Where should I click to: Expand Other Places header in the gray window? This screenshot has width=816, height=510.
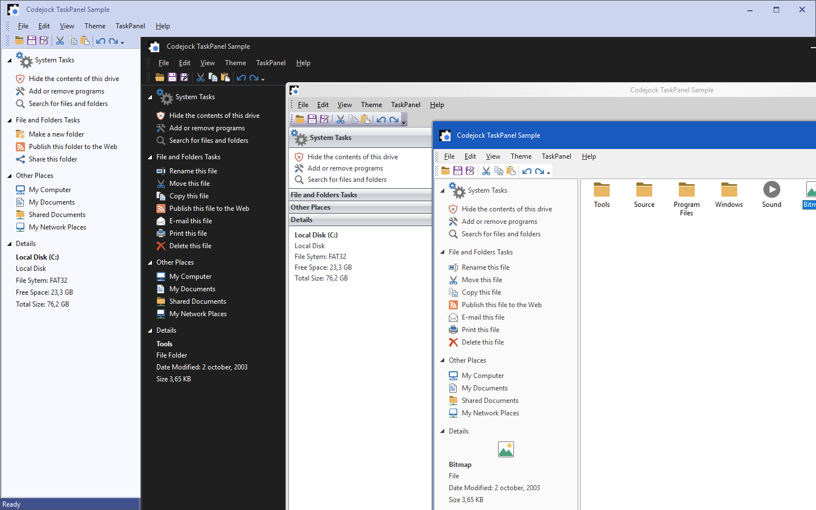click(x=360, y=207)
